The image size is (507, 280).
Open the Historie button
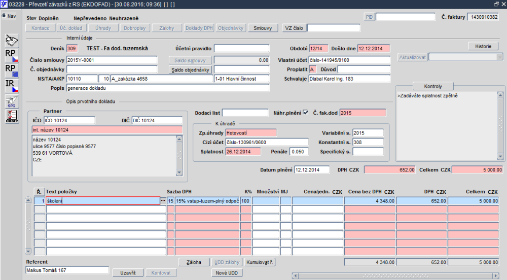pos(483,46)
